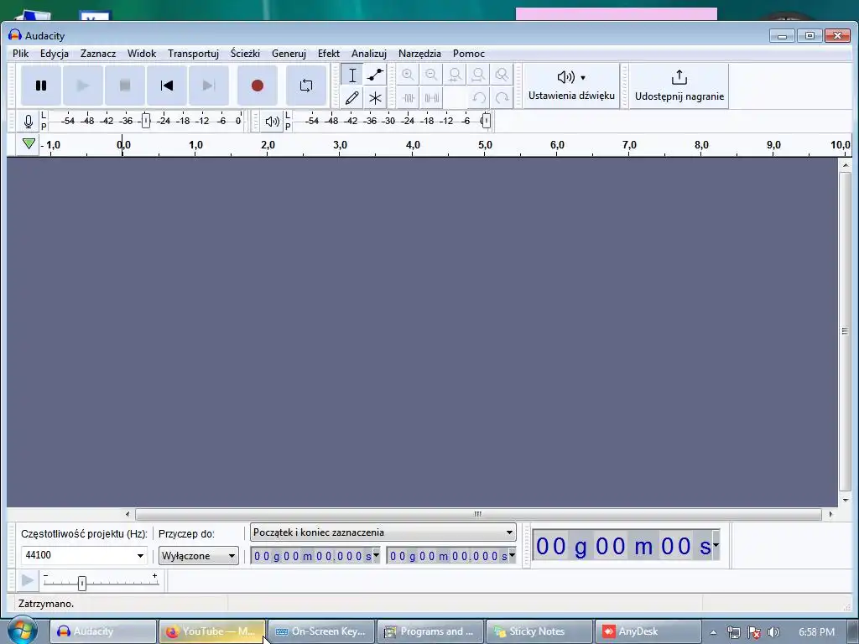Click the Undo arrow icon
The width and height of the screenshot is (859, 644).
[x=479, y=98]
